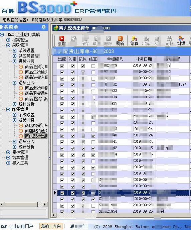Click the selected row indicator arrow
The image size is (191, 230).
[55, 193]
